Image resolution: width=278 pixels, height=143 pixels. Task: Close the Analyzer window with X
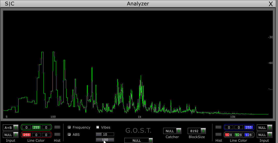pos(271,4)
